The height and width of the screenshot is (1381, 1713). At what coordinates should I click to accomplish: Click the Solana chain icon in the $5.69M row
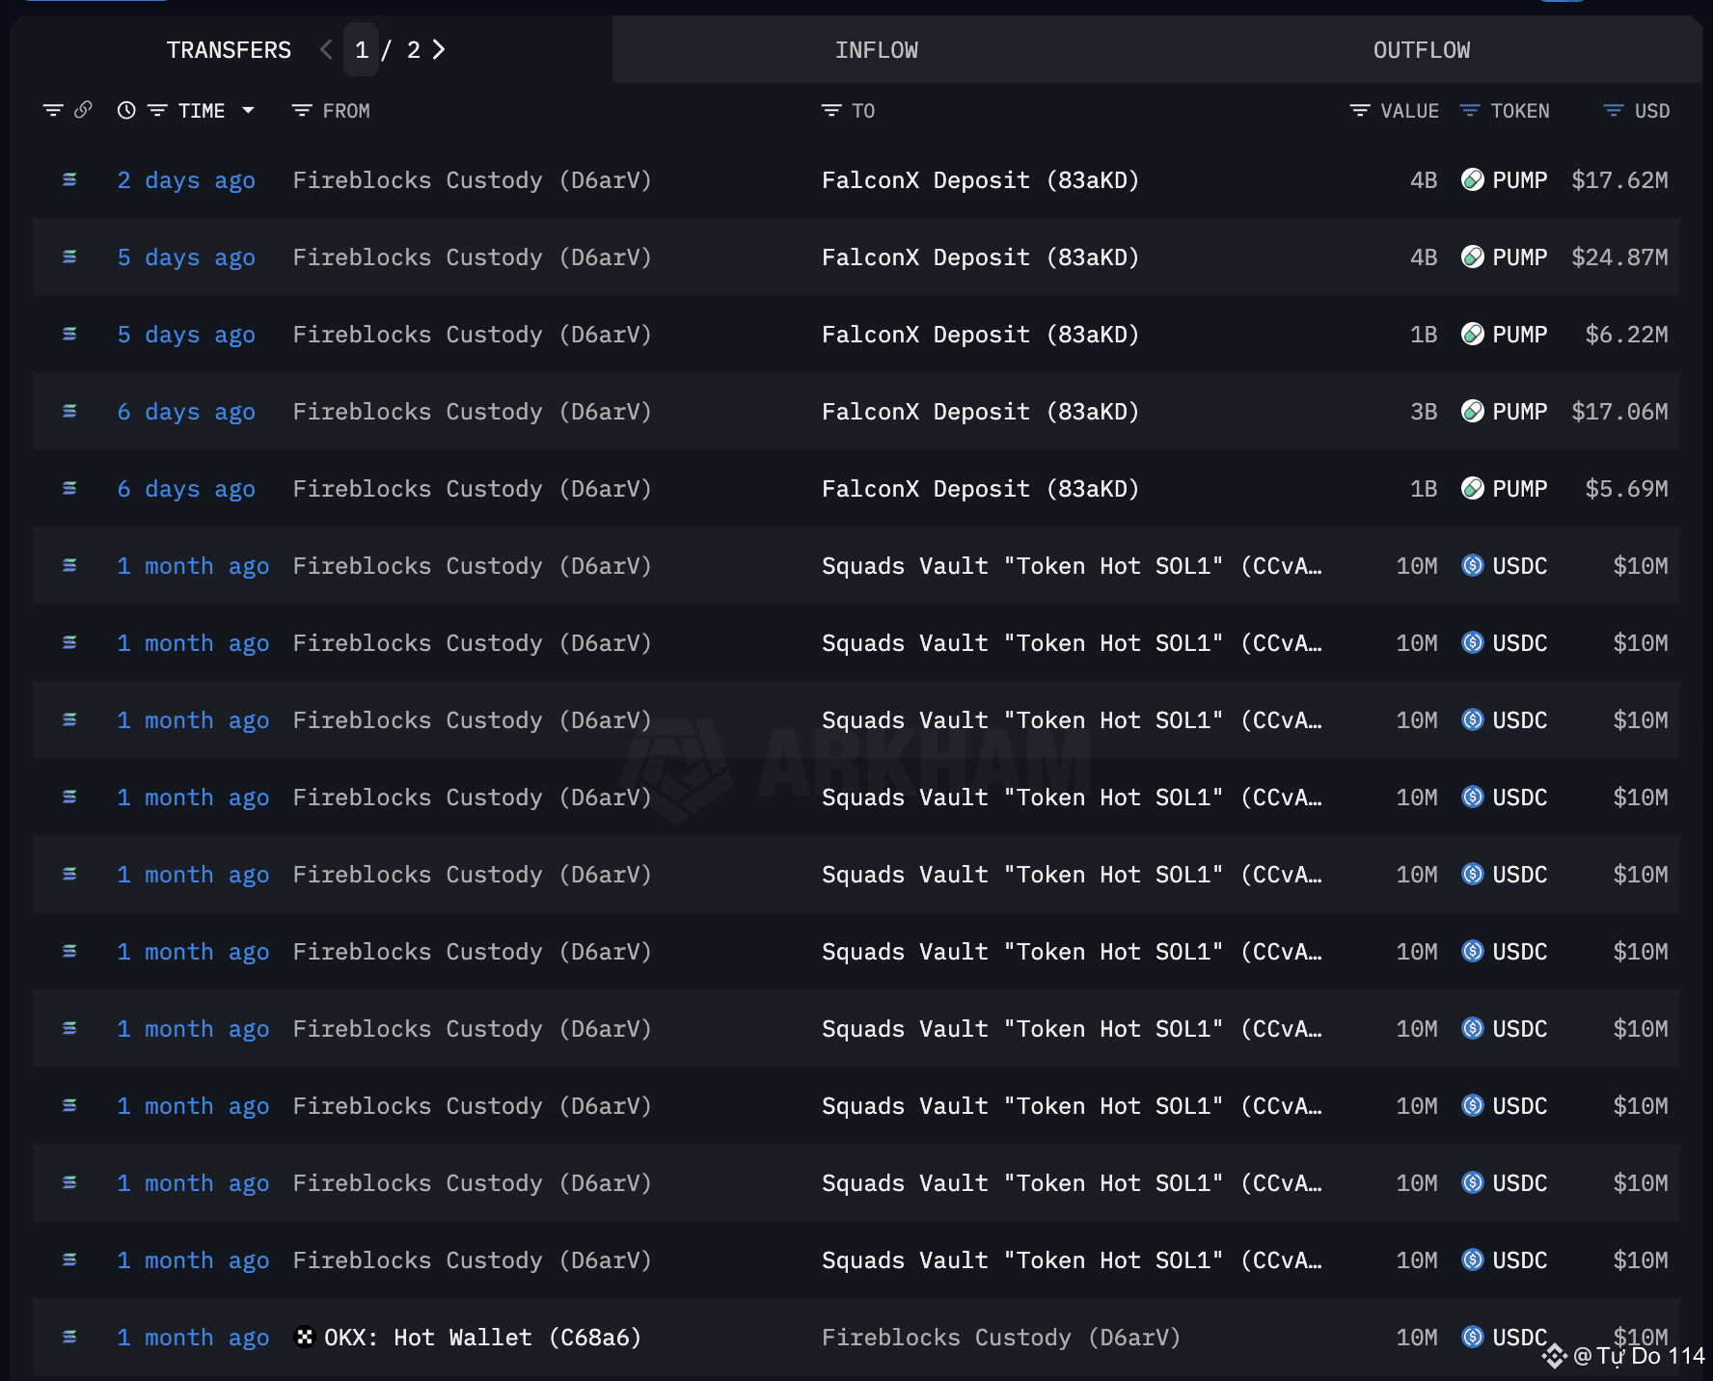click(69, 488)
